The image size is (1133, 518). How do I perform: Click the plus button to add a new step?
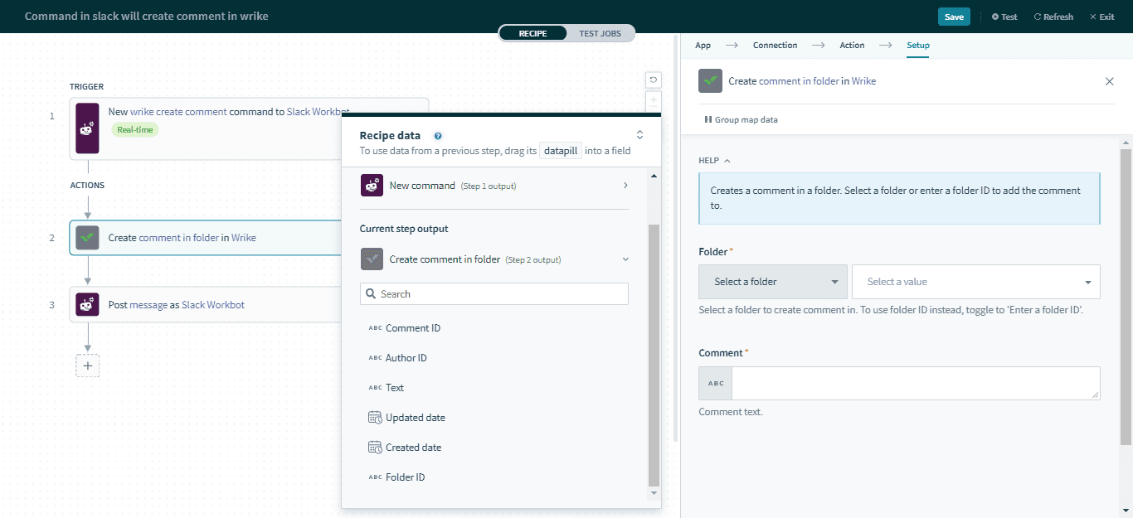tap(87, 366)
